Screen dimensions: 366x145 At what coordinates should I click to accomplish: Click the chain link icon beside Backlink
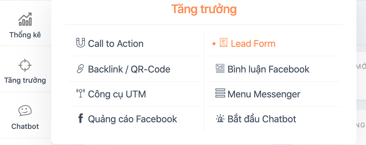pyautogui.click(x=80, y=69)
